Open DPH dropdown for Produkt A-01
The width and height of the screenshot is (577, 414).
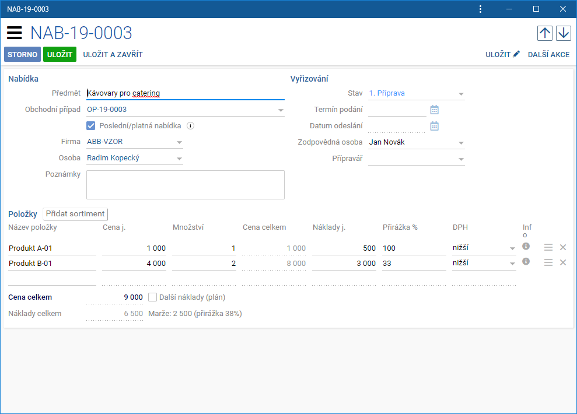pyautogui.click(x=512, y=248)
